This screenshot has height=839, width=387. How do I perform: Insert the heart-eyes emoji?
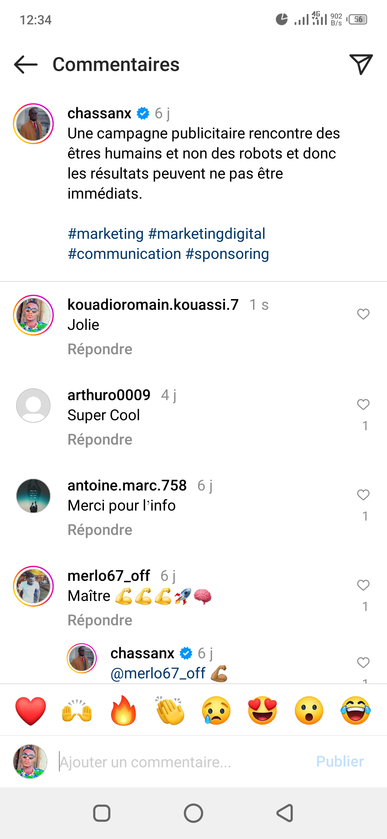262,711
